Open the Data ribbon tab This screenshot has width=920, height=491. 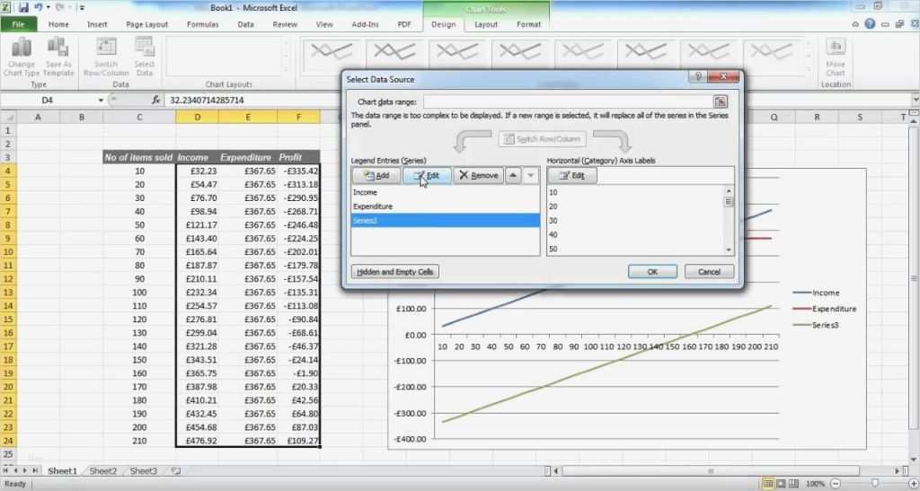[x=246, y=24]
